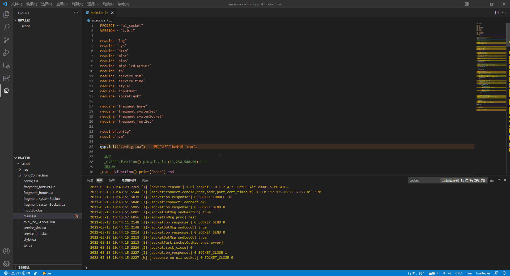Image resolution: width=510 pixels, height=276 pixels.
Task: Open fragment_fontSet.lua file
Action: pyautogui.click(x=39, y=187)
